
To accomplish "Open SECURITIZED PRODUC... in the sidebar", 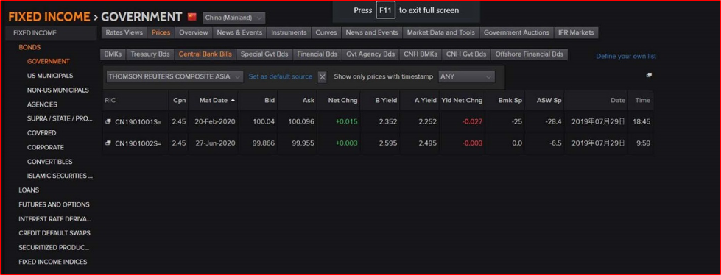I will click(54, 248).
